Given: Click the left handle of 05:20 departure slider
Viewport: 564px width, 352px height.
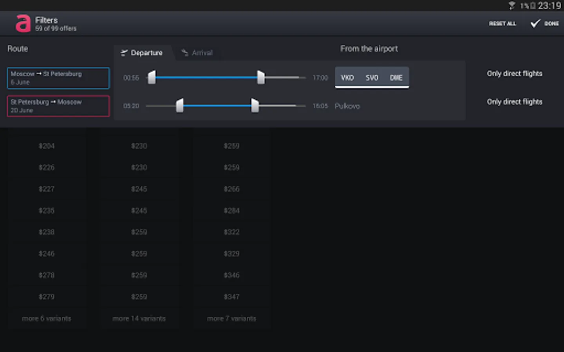Looking at the screenshot, I should pyautogui.click(x=180, y=106).
